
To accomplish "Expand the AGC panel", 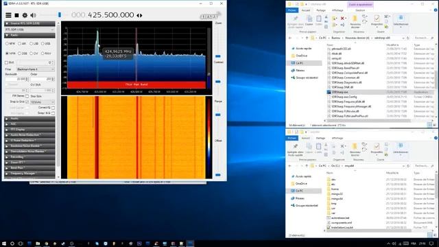I will tap(29, 123).
